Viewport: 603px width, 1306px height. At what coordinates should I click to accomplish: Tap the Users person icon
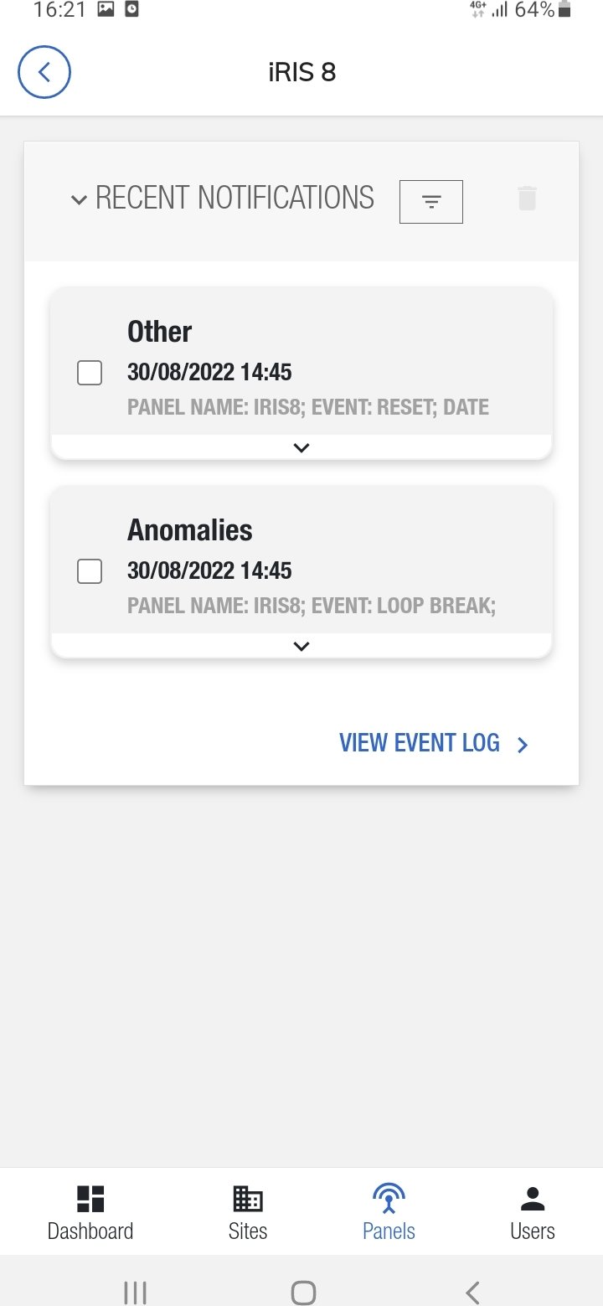point(533,1200)
